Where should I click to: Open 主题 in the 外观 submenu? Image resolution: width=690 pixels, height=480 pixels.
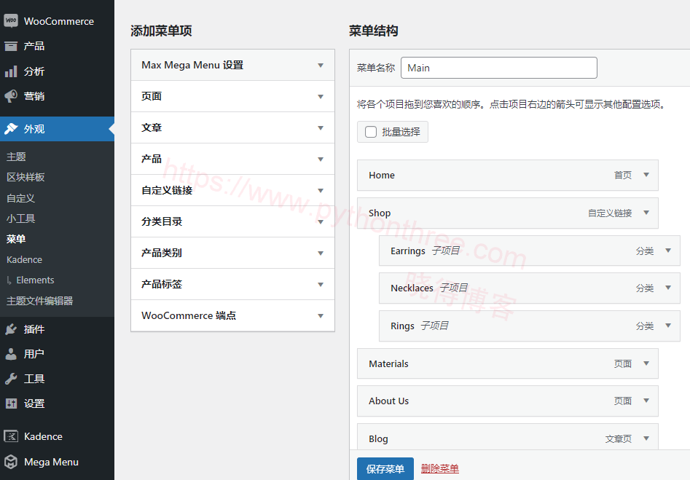click(16, 157)
